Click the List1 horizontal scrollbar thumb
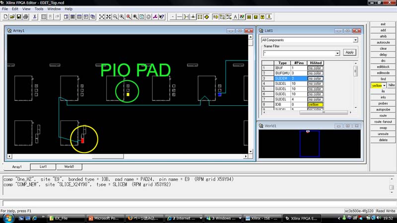397x223 pixels. [x=324, y=112]
